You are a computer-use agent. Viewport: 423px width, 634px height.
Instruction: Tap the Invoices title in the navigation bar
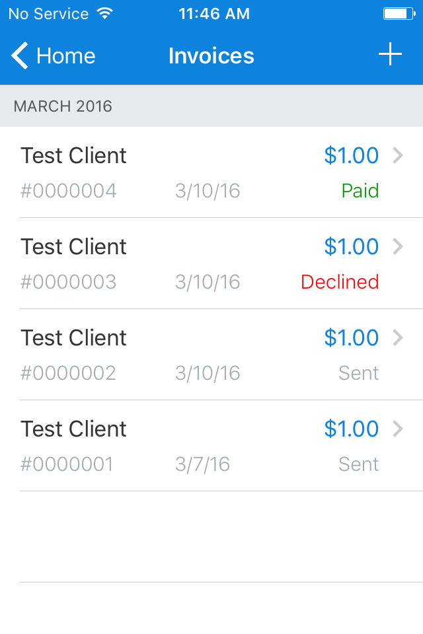point(211,56)
